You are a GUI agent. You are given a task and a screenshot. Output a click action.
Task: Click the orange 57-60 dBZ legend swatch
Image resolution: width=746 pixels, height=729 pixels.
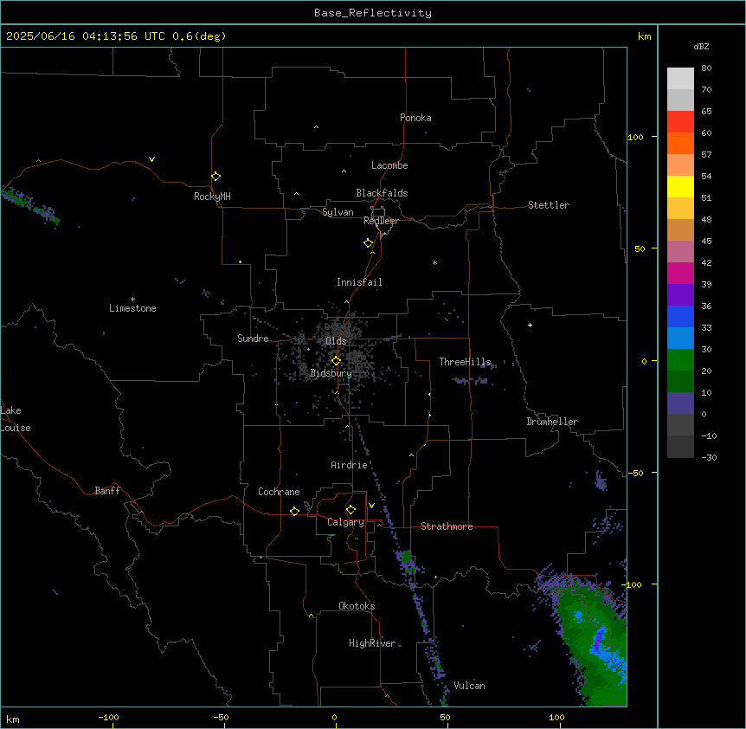pyautogui.click(x=680, y=143)
